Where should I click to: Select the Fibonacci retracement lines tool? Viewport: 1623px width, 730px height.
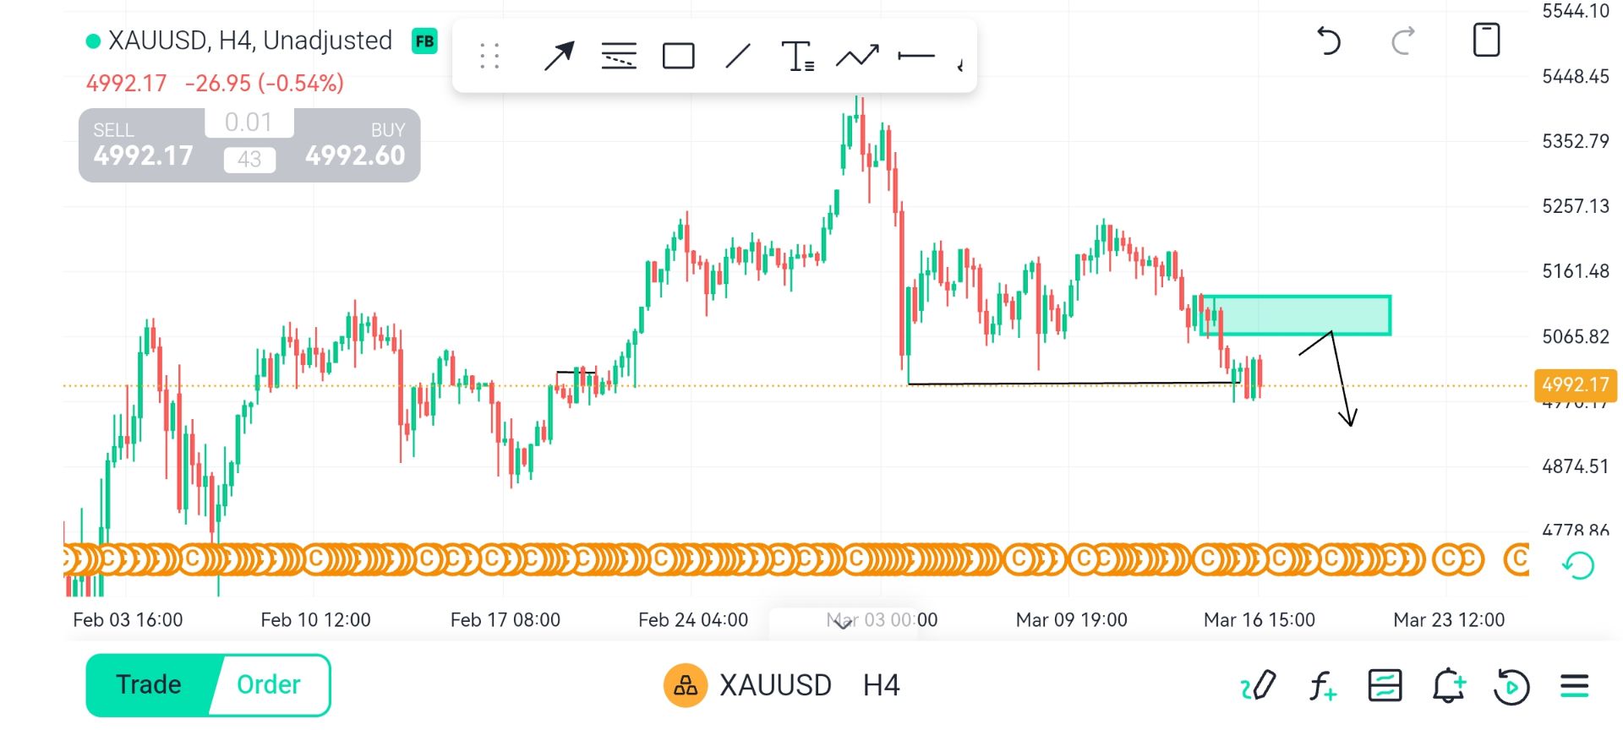tap(619, 57)
